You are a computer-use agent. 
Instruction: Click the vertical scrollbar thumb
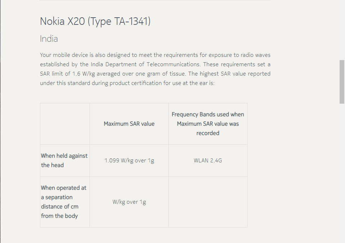[342, 82]
